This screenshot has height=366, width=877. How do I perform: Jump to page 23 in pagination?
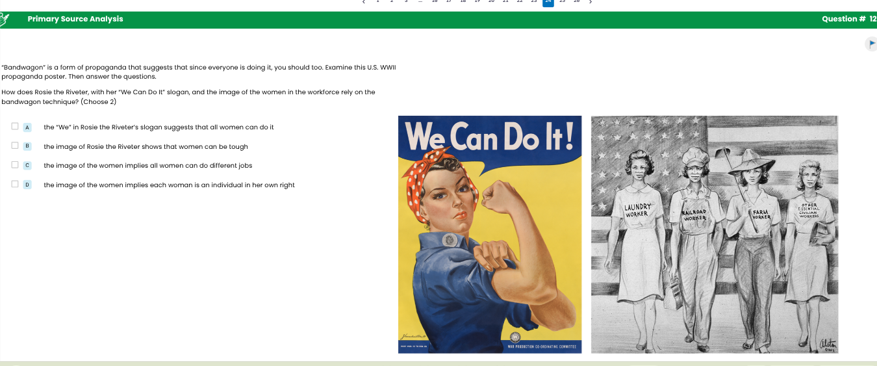click(x=533, y=2)
